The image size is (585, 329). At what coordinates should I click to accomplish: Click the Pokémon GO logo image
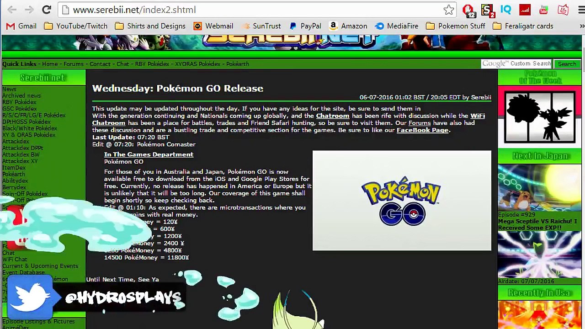coord(402,201)
